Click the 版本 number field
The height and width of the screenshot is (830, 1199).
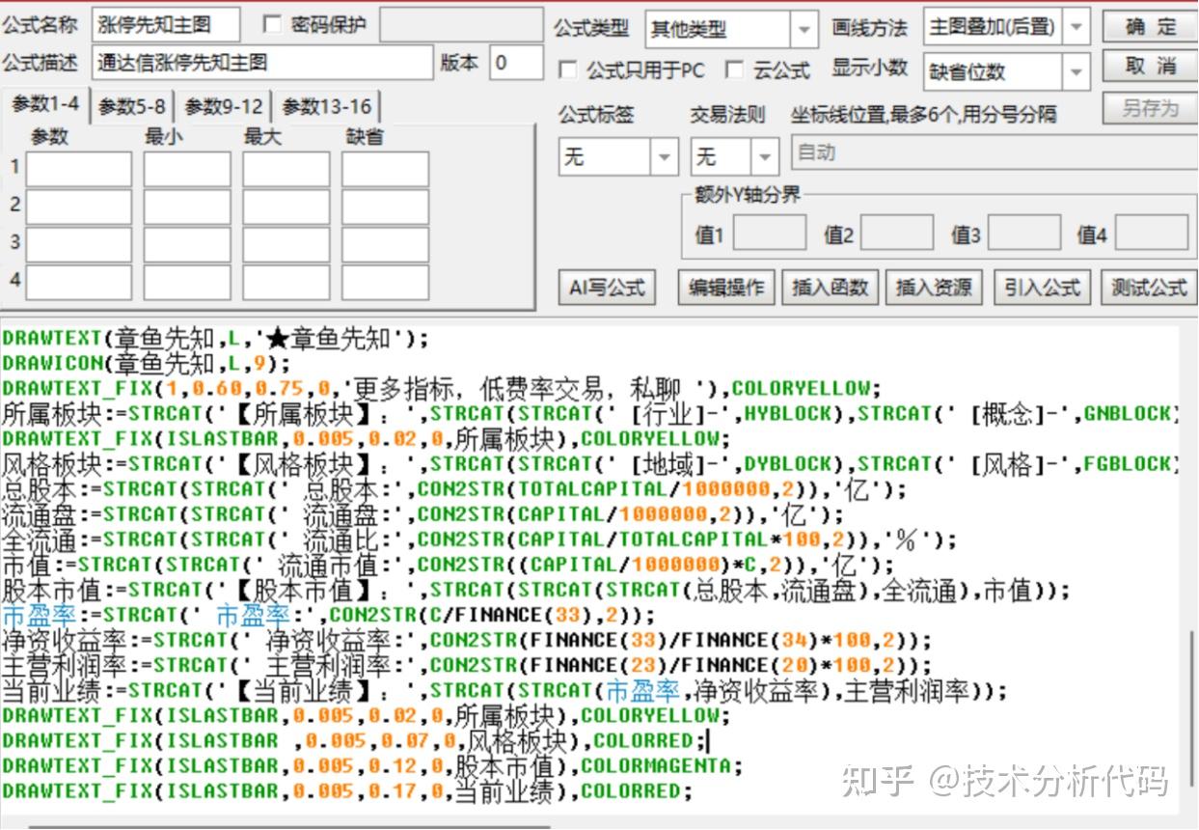(516, 63)
